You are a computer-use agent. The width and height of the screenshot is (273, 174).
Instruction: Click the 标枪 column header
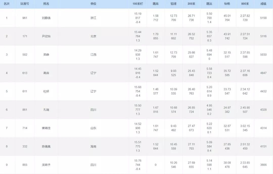point(227,3)
